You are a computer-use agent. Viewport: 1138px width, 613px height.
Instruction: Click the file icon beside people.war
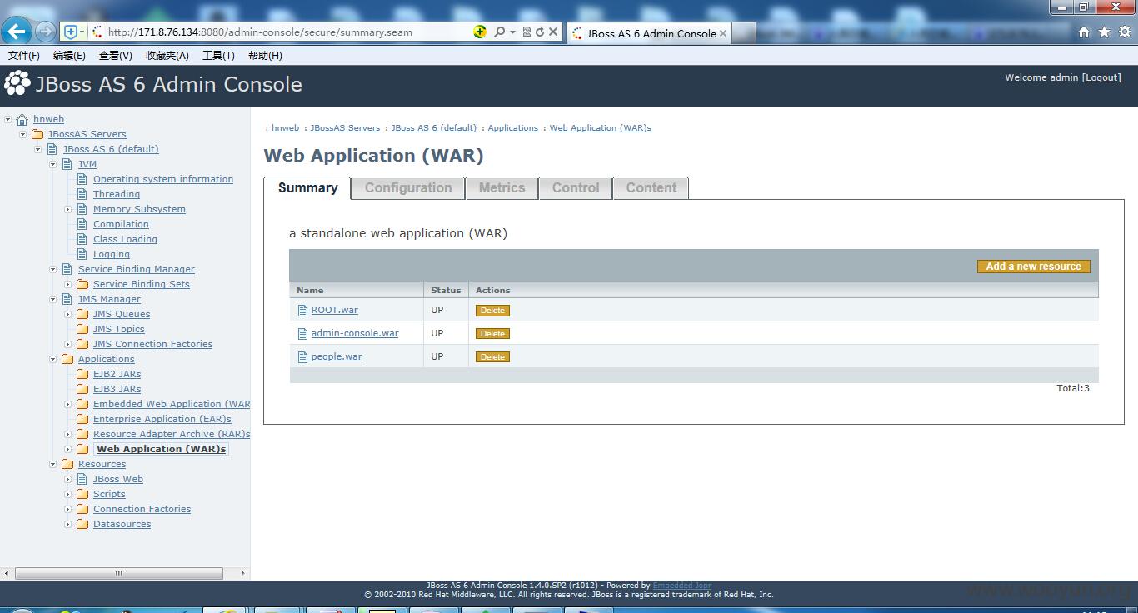(303, 357)
